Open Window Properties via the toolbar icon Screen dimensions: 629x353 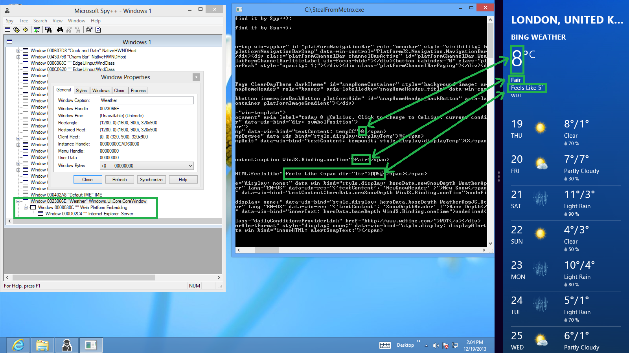click(x=88, y=30)
